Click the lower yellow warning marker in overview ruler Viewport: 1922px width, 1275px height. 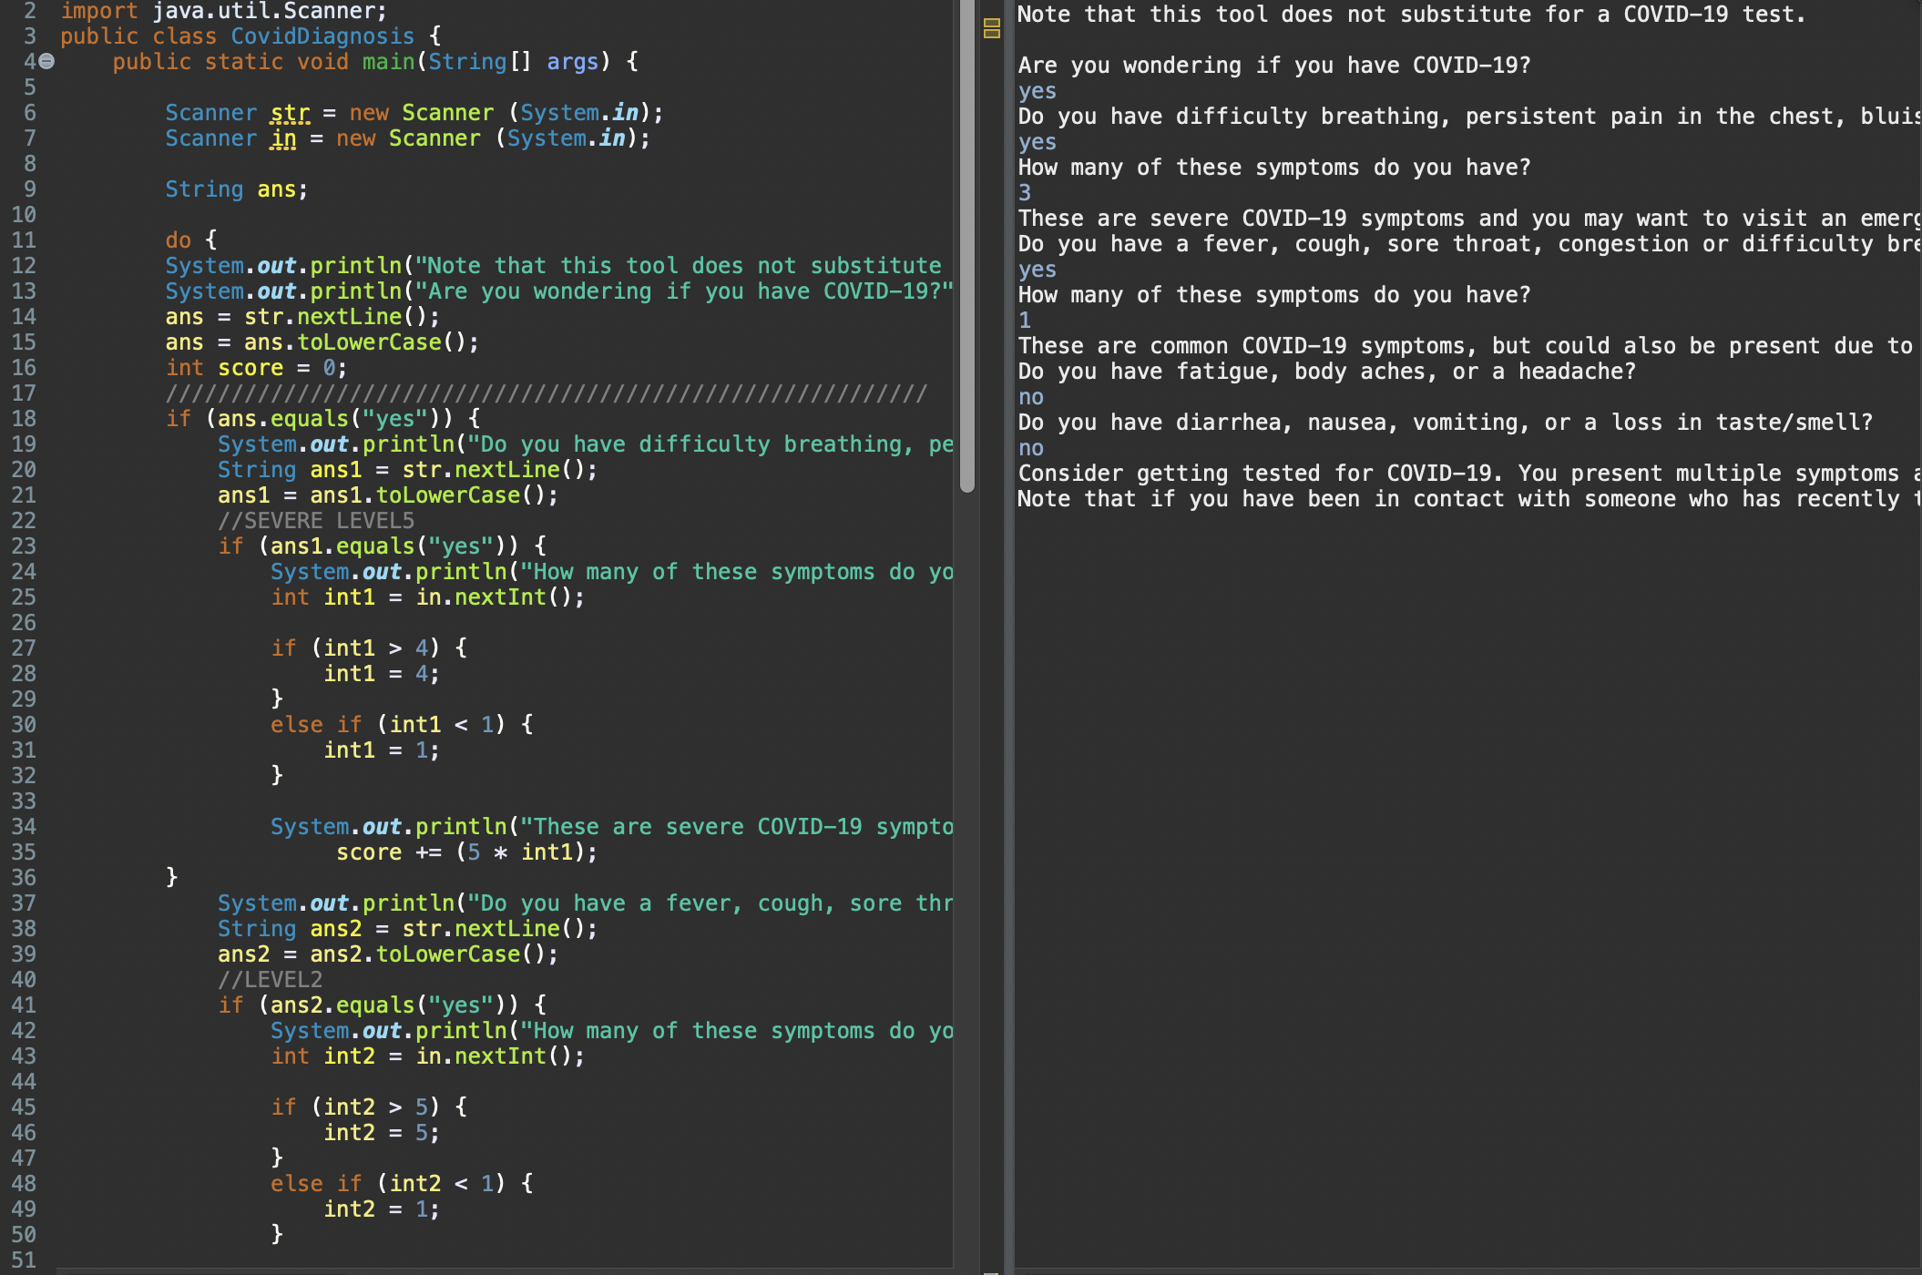(x=992, y=34)
